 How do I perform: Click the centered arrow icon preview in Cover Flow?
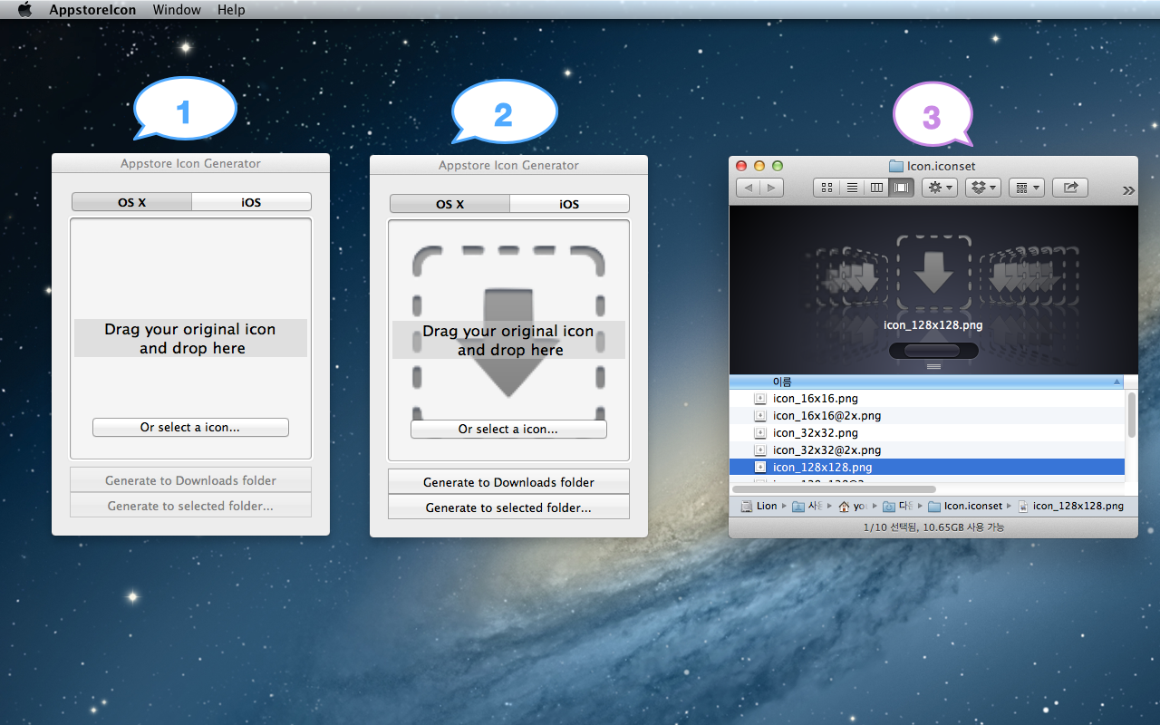[x=933, y=272]
